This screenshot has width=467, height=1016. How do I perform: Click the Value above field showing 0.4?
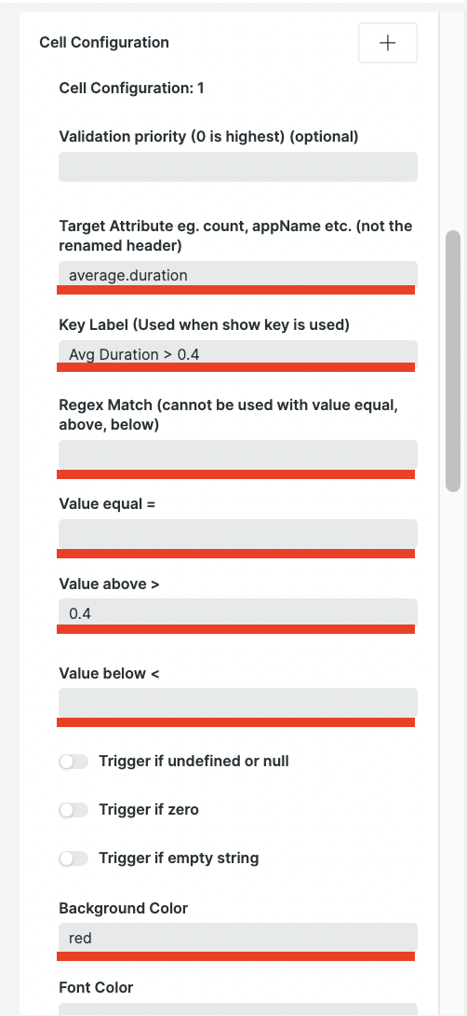[238, 612]
